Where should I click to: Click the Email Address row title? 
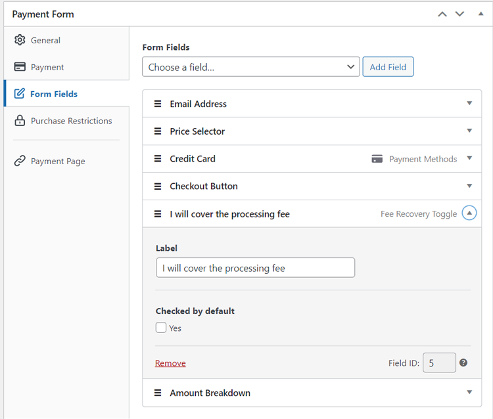[x=198, y=104]
